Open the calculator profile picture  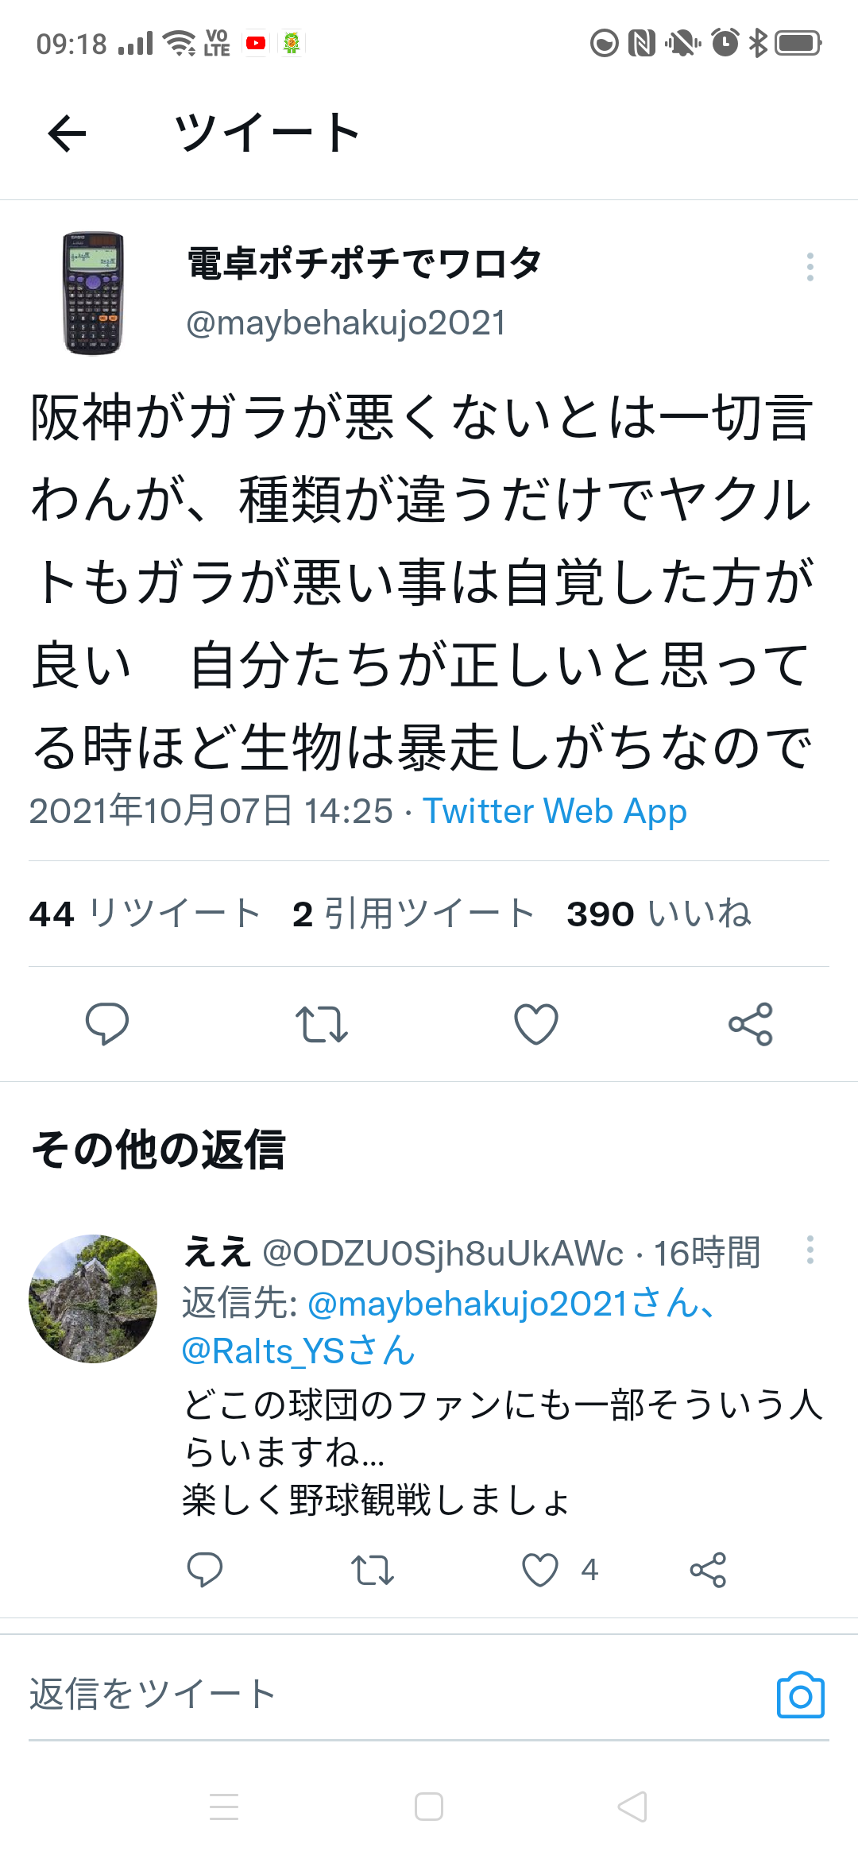93,292
